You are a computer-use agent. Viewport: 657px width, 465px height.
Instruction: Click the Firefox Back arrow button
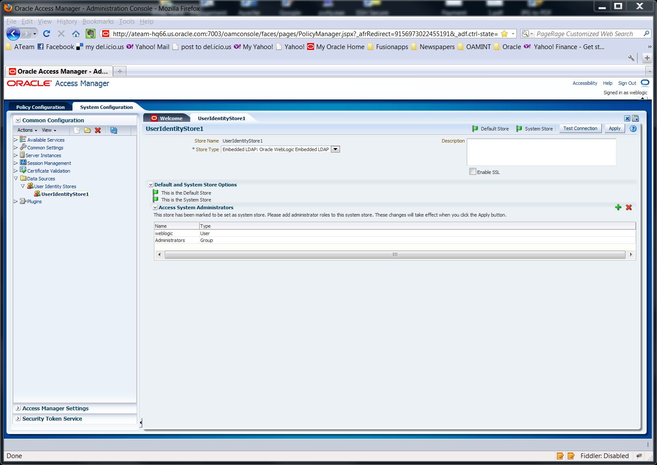(x=13, y=34)
